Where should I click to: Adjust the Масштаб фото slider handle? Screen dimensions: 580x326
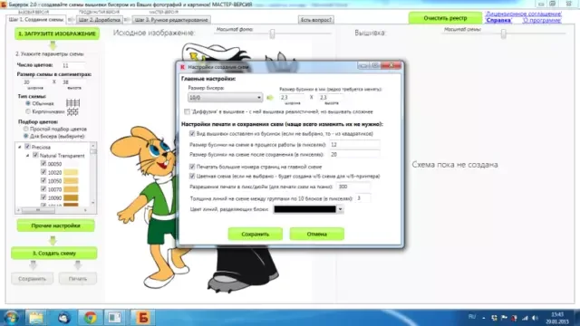click(272, 34)
